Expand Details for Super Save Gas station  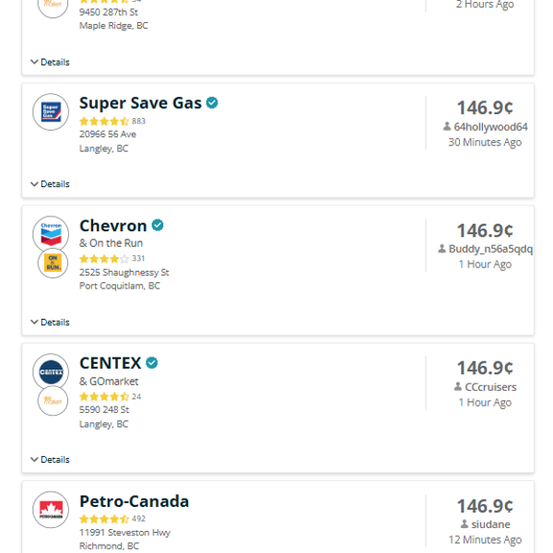50,184
